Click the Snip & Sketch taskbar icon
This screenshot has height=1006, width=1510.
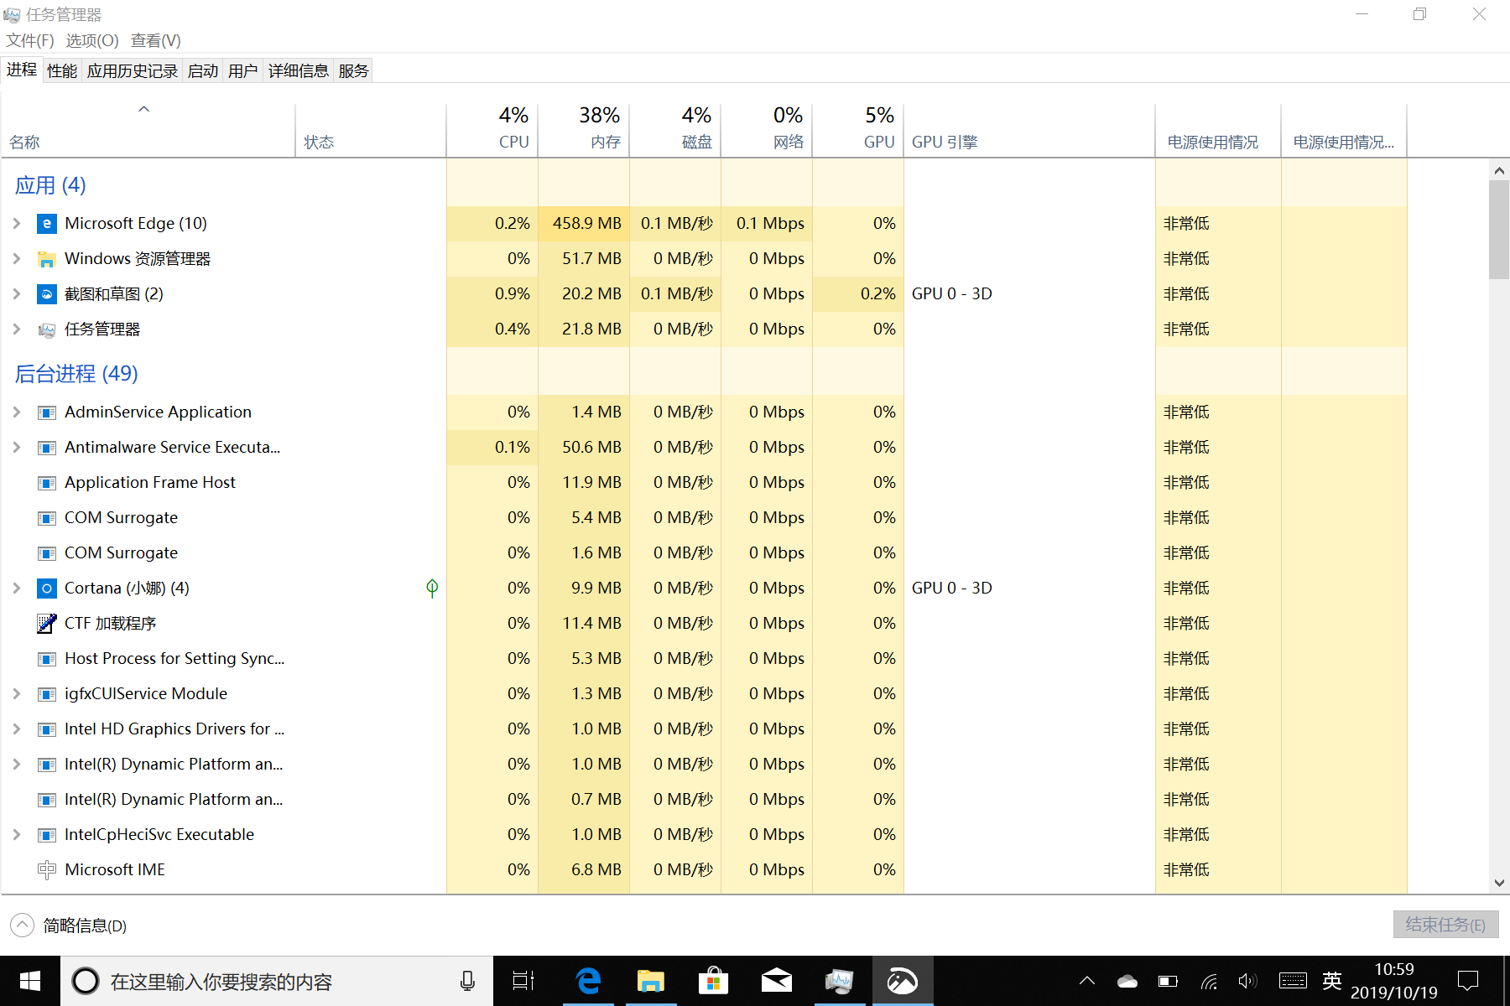pyautogui.click(x=903, y=981)
